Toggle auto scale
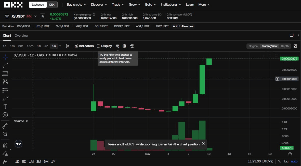The width and height of the screenshot is (301, 166). (294, 161)
